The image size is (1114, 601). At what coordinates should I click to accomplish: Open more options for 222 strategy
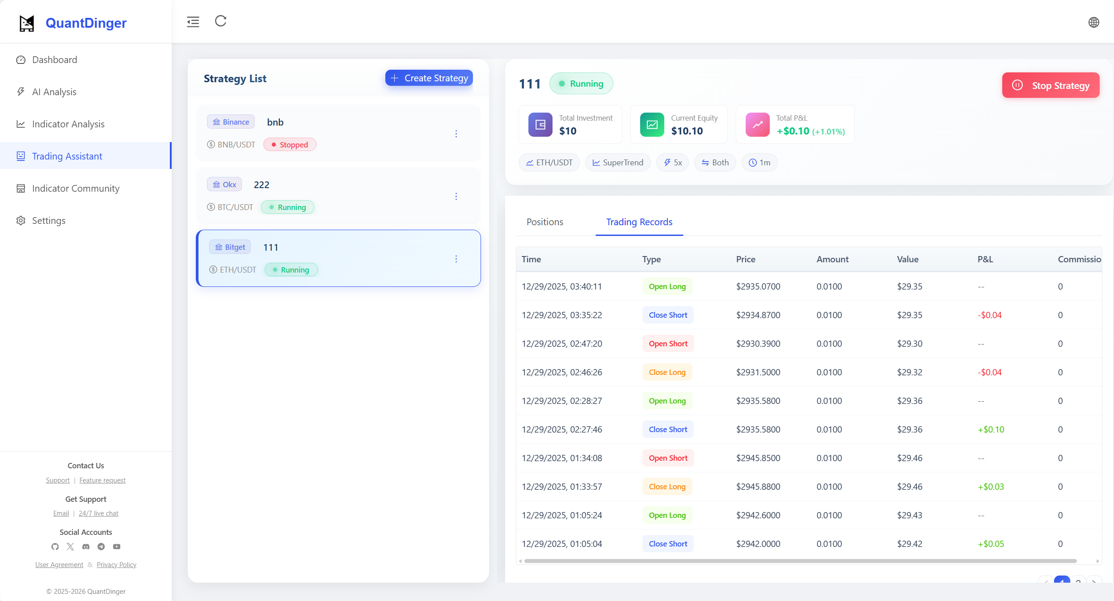(x=456, y=196)
